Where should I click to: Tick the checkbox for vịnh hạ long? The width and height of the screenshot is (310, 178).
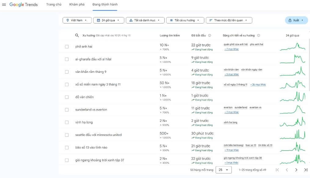(67, 122)
